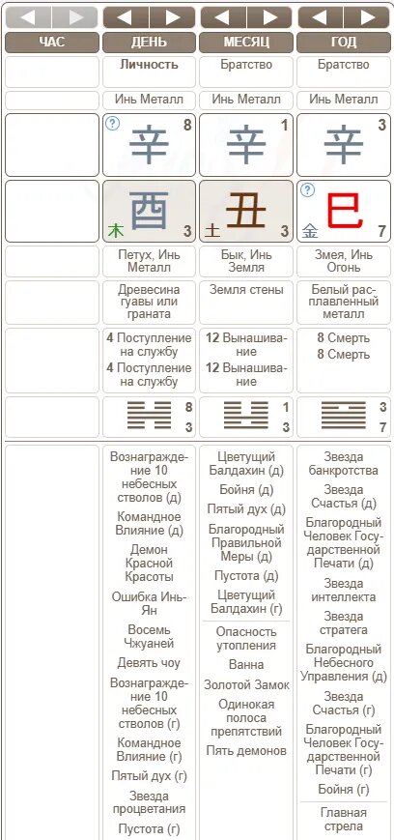Click Демон Красной Красоты star
394x840 pixels.
(x=149, y=563)
